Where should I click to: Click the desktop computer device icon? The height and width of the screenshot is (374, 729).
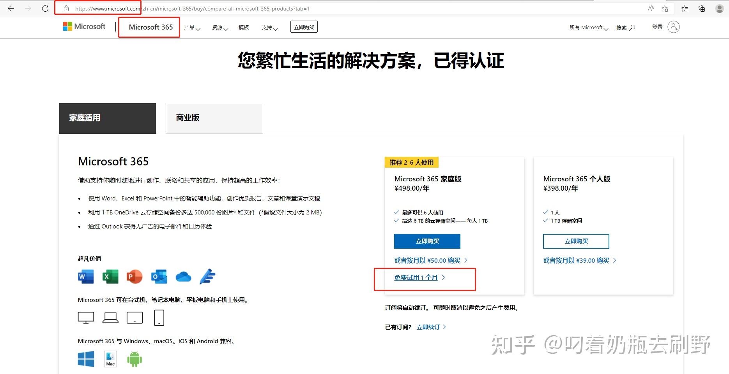(x=86, y=318)
